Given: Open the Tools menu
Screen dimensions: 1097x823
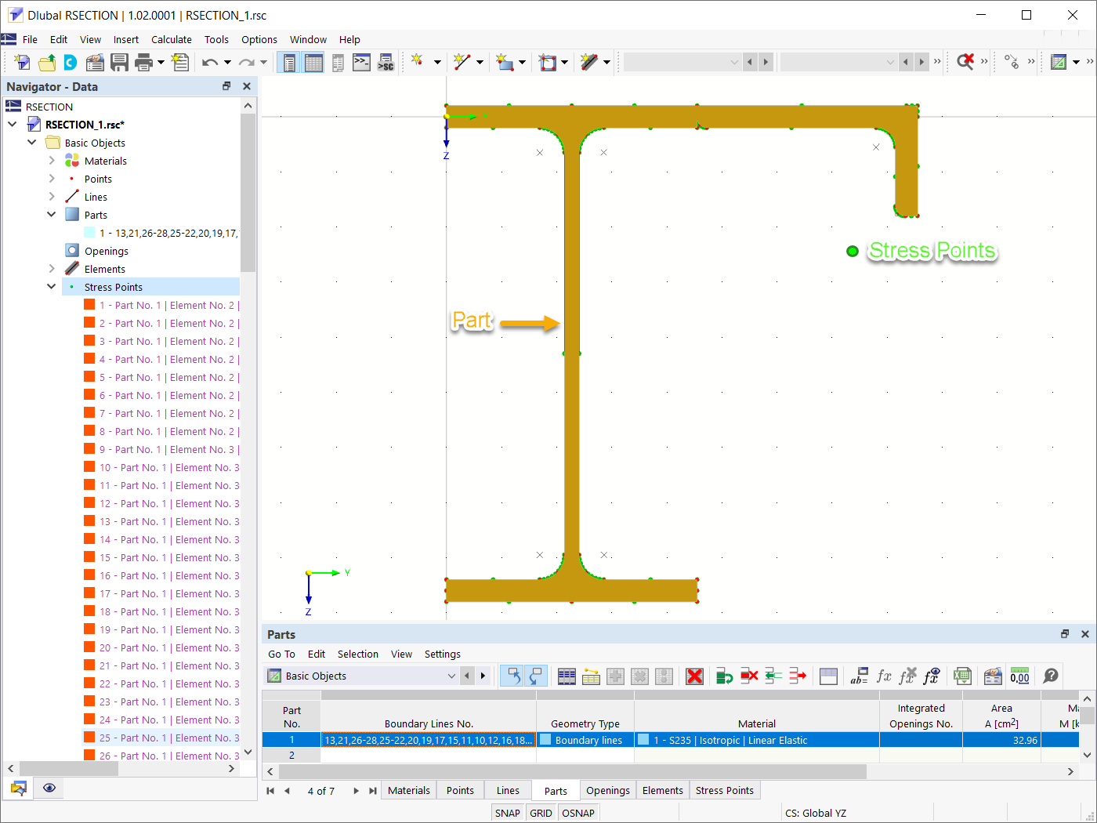Looking at the screenshot, I should (216, 39).
